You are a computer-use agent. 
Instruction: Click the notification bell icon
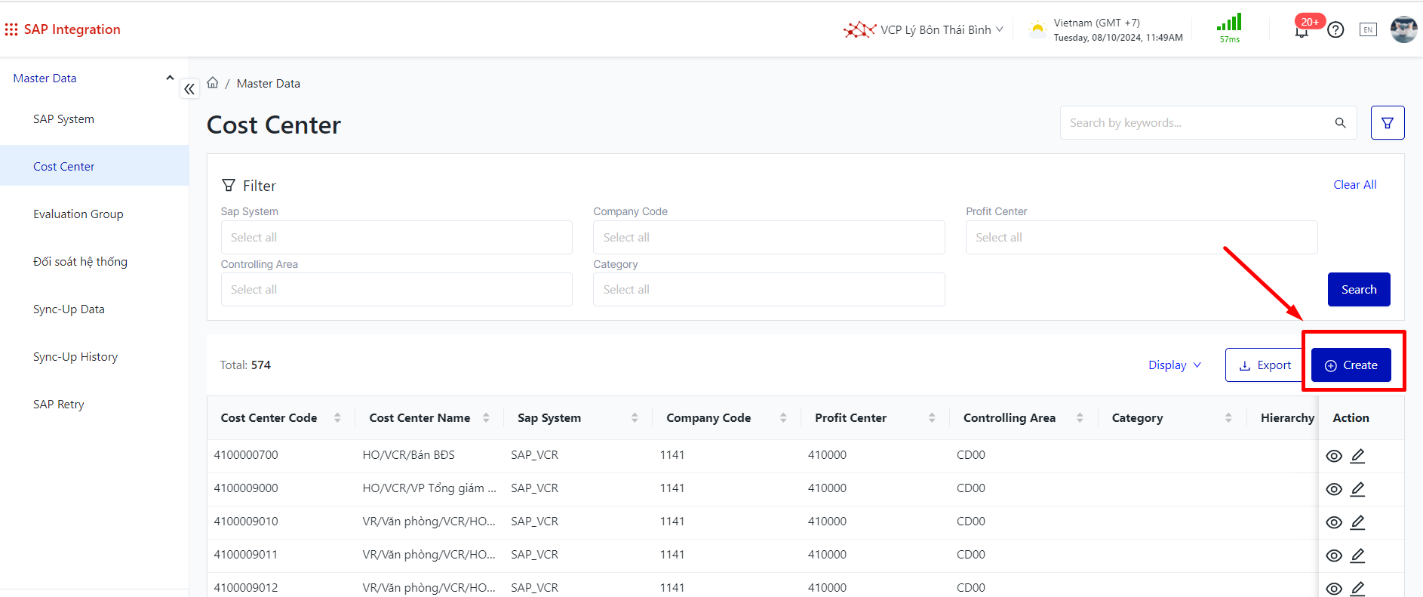click(x=1302, y=31)
